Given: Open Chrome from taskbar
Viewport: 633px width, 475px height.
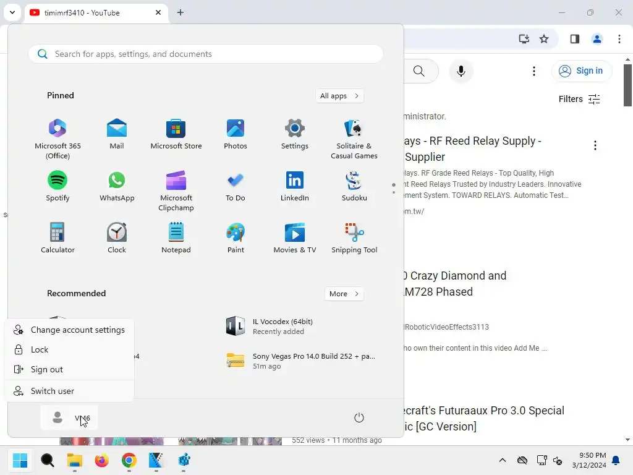Looking at the screenshot, I should pyautogui.click(x=129, y=460).
